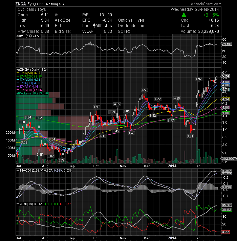The image size is (237, 241).
Task: Click the +3.15% percent change value
Action: [x=211, y=15]
